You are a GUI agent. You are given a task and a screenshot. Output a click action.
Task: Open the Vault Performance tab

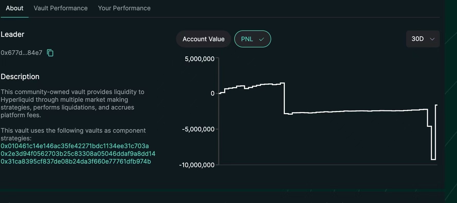(x=61, y=8)
